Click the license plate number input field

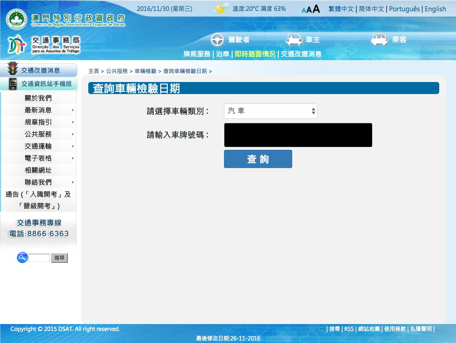click(298, 135)
